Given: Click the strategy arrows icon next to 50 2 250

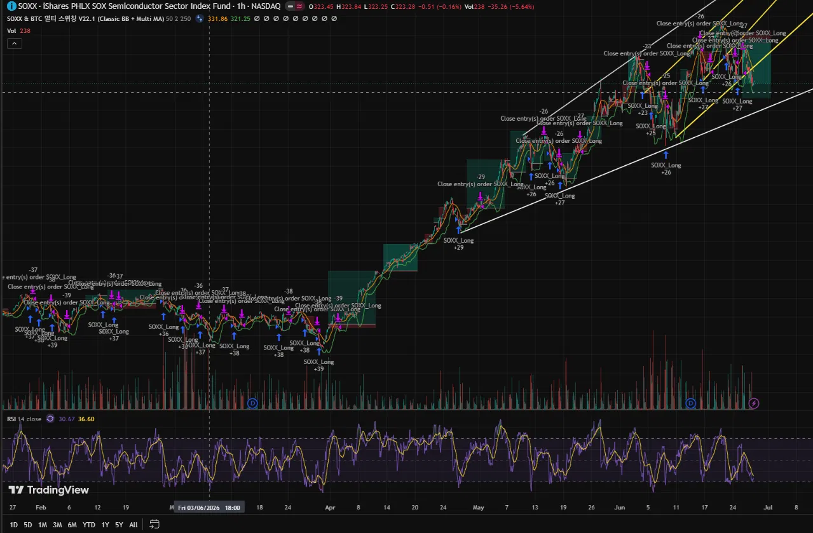Looking at the screenshot, I should coord(199,18).
